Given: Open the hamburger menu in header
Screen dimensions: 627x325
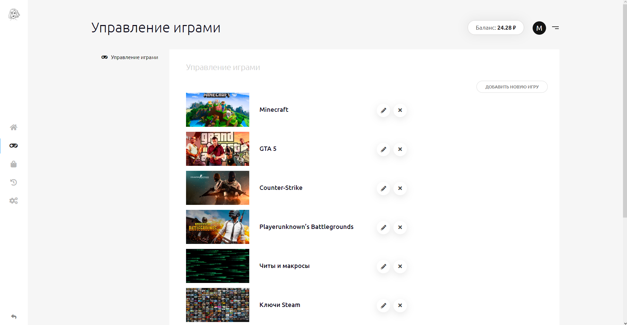Looking at the screenshot, I should 555,28.
